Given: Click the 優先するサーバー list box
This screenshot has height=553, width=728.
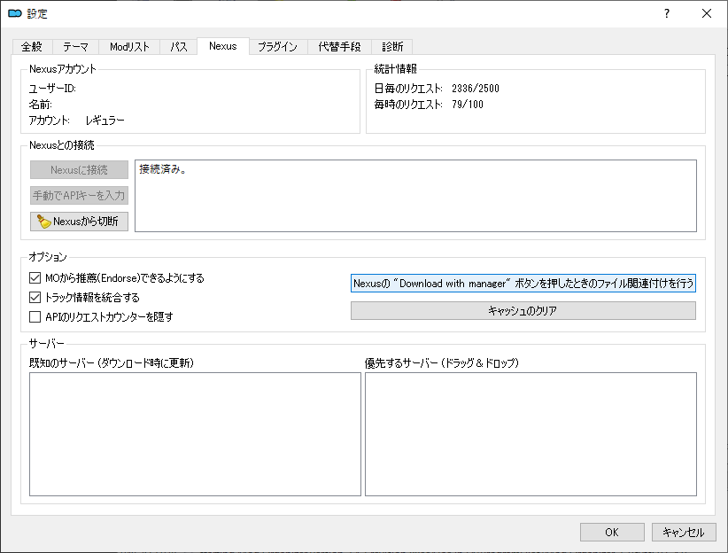Looking at the screenshot, I should tap(531, 434).
